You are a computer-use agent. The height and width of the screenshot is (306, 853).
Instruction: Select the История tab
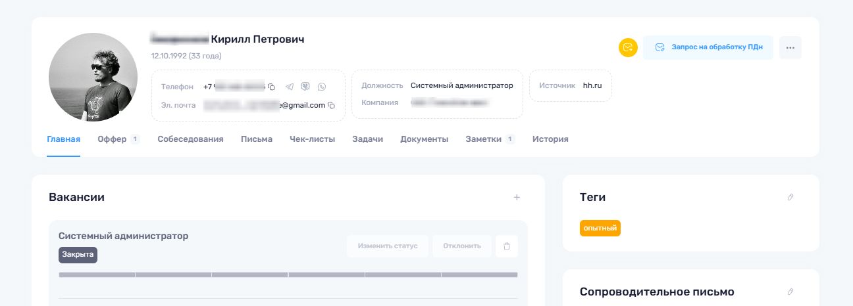[x=550, y=139]
